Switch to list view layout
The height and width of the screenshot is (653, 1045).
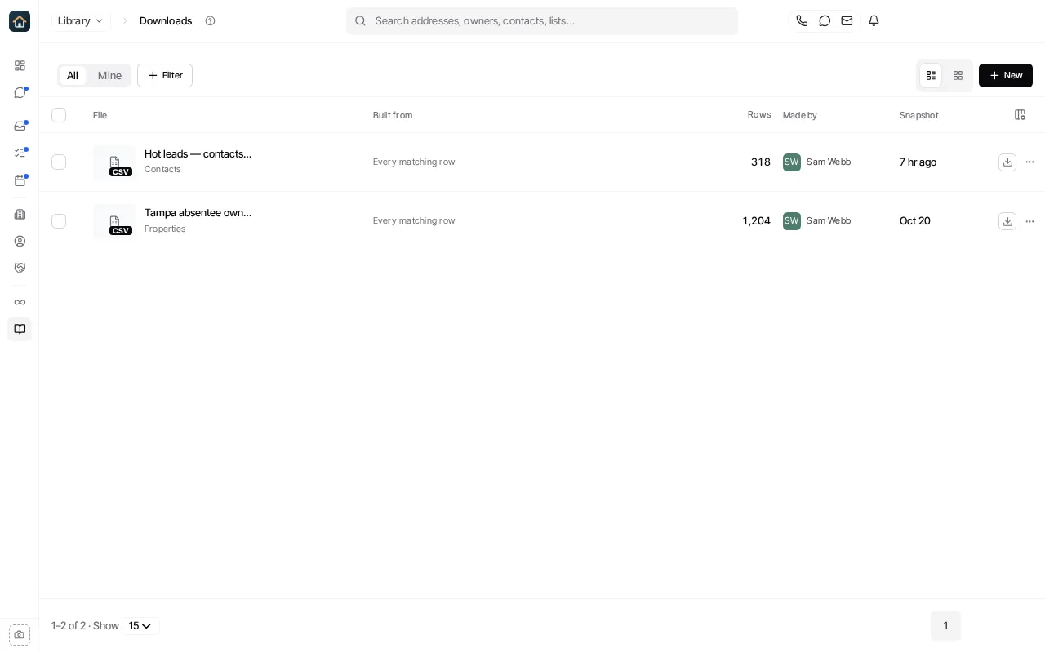931,75
